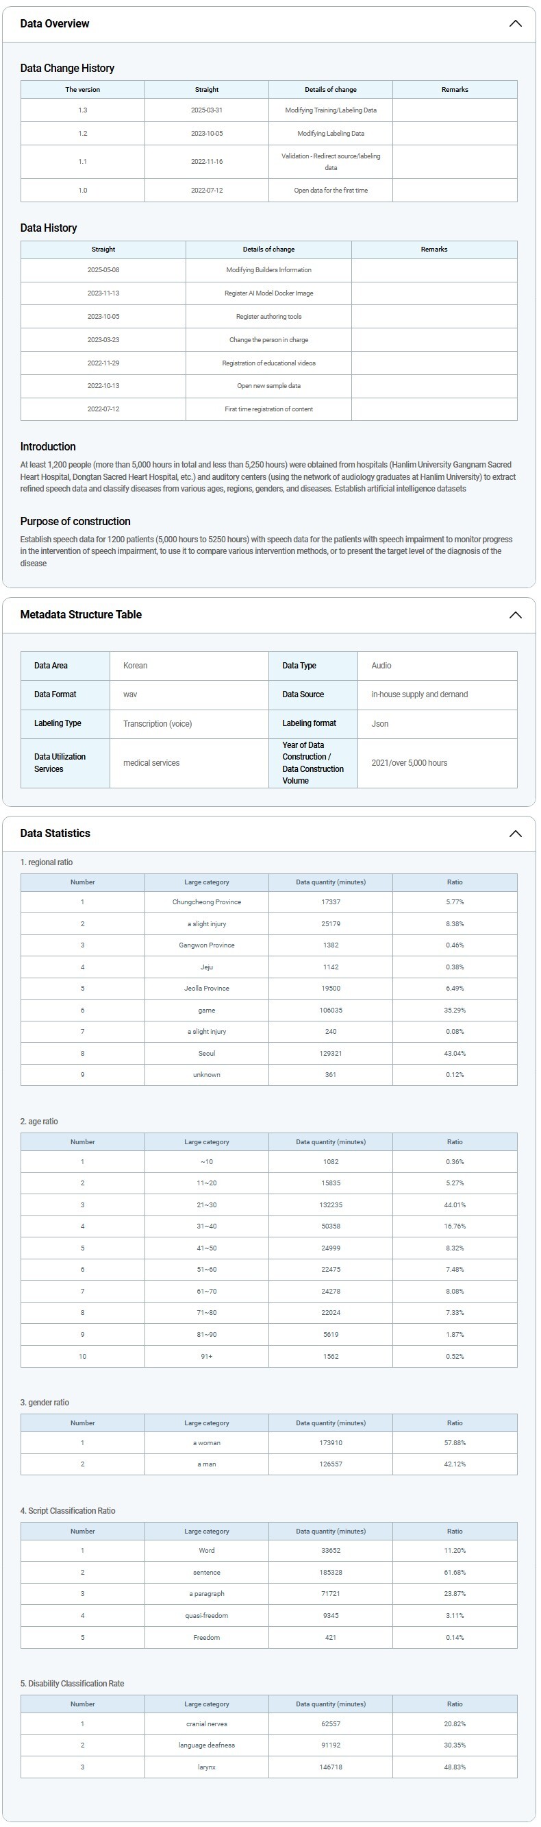Click 'Open new sample data' entry
Viewport: 541px width, 1827px height.
click(x=268, y=386)
